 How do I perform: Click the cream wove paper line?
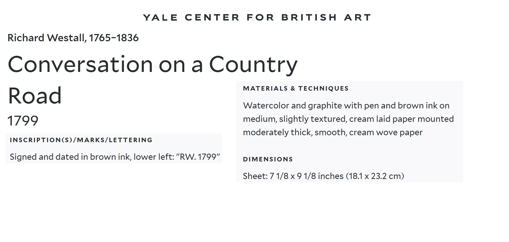coord(333,132)
